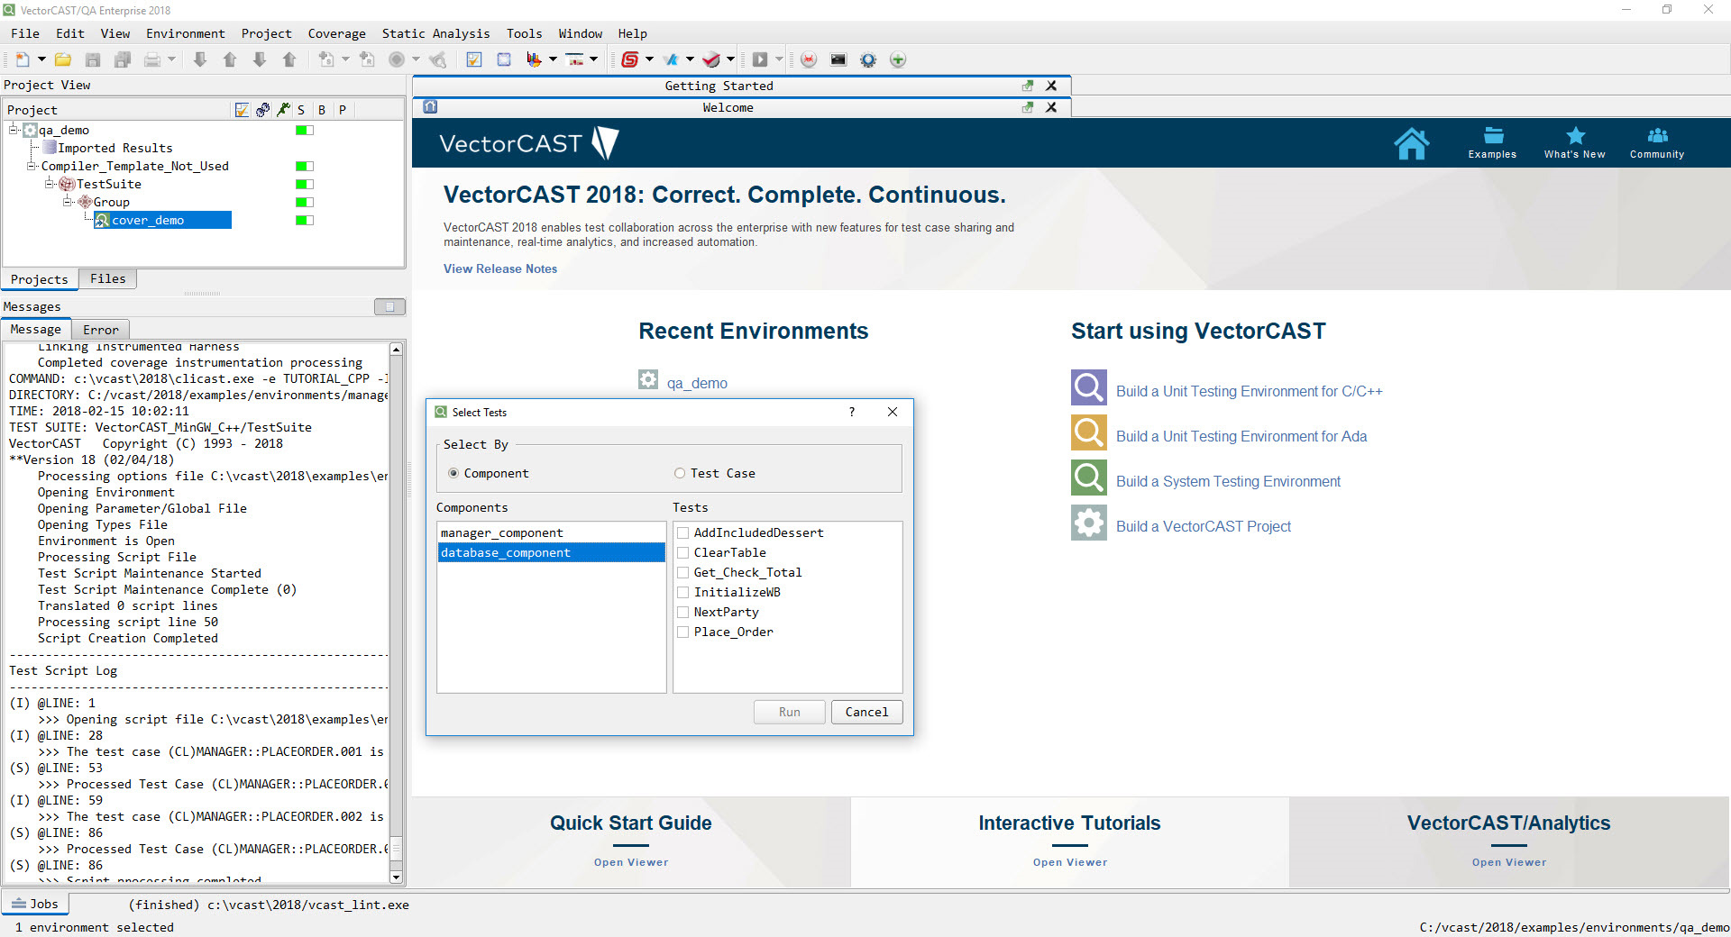Viewport: 1731px width, 937px height.
Task: Check the ClearTable test checkbox
Action: pyautogui.click(x=683, y=552)
